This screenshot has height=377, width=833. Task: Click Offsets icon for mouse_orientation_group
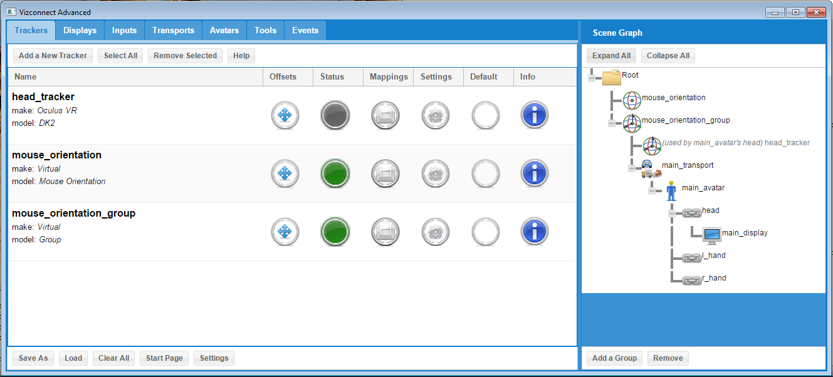point(285,232)
